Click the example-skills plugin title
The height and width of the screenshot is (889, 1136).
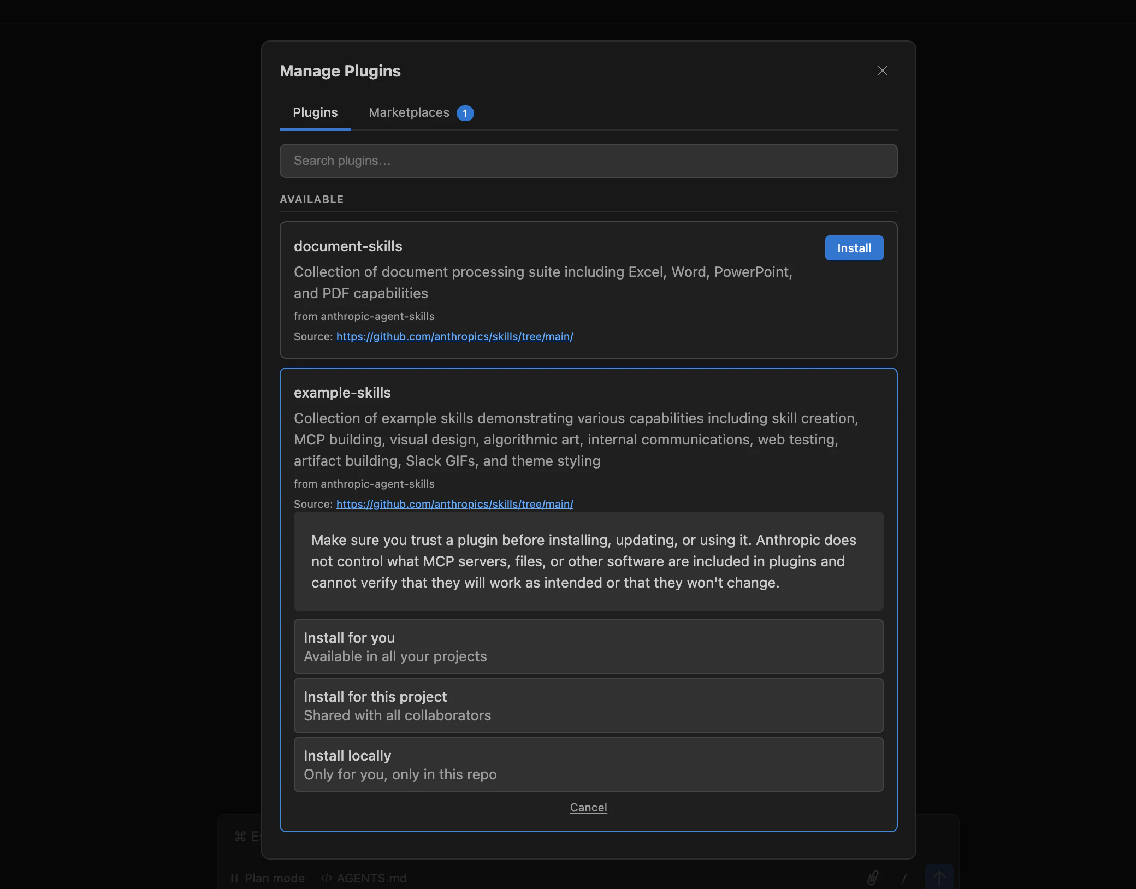click(342, 393)
